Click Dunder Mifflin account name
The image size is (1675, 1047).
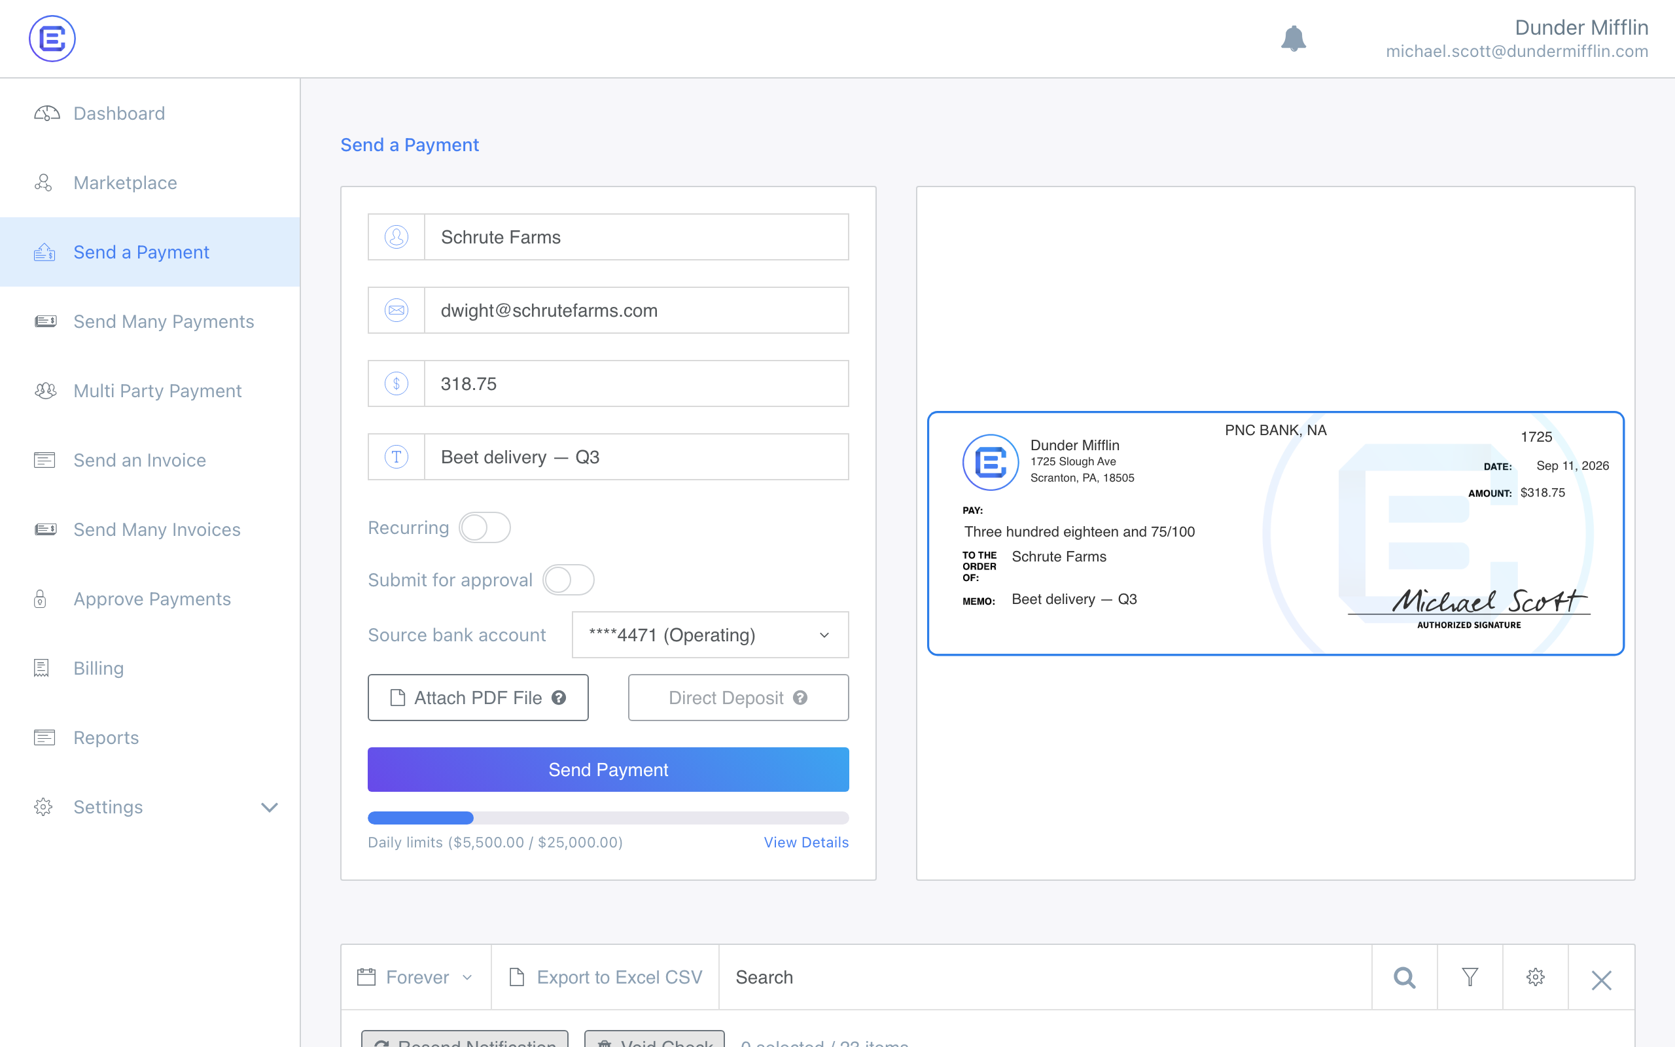tap(1581, 27)
